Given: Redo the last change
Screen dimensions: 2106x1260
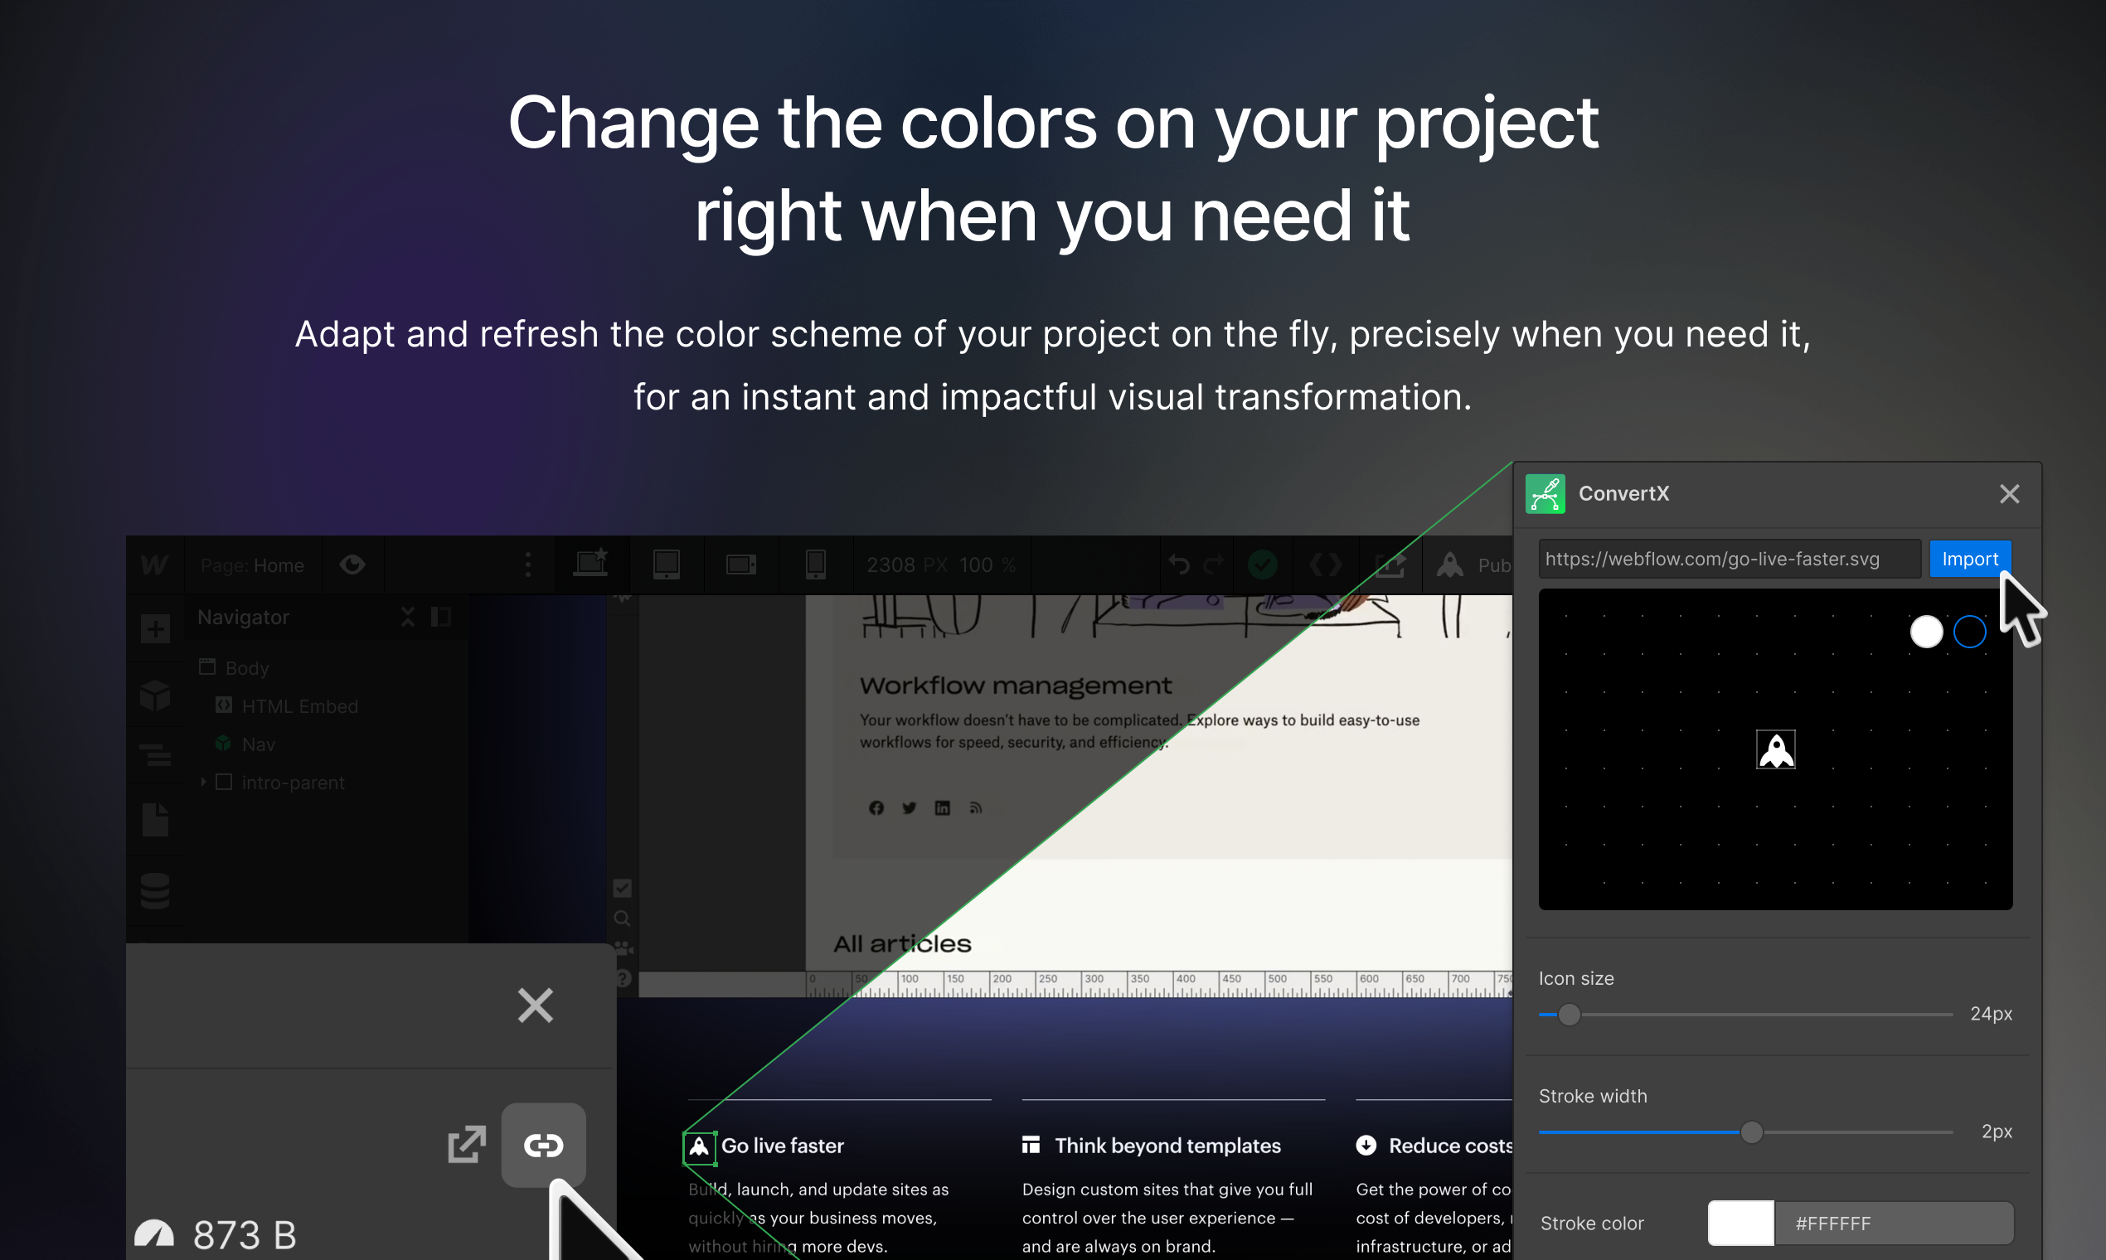Looking at the screenshot, I should tap(1216, 565).
